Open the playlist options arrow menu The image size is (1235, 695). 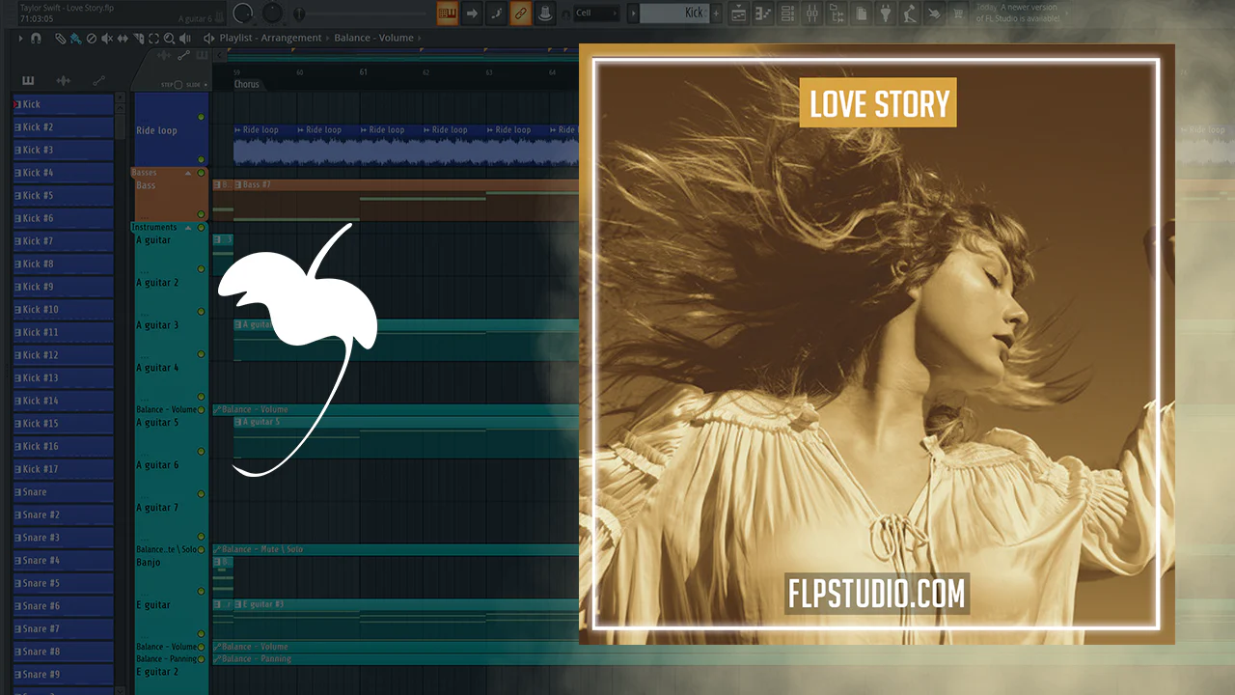pos(20,39)
